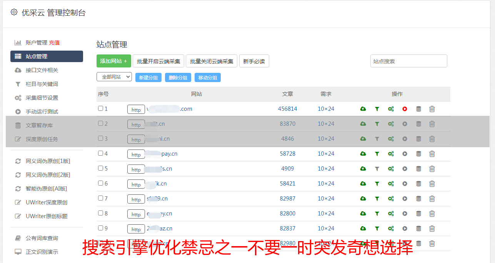This screenshot has height=263, width=495.
Task: Click the 新建分组 button
Action: click(x=148, y=77)
